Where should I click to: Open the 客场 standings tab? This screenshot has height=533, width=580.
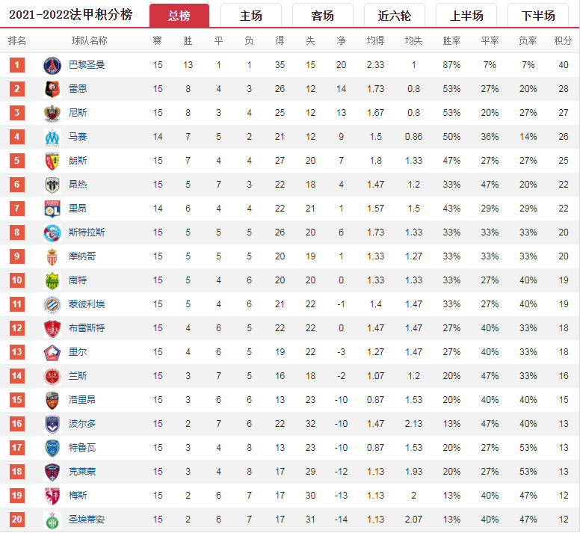tap(323, 16)
